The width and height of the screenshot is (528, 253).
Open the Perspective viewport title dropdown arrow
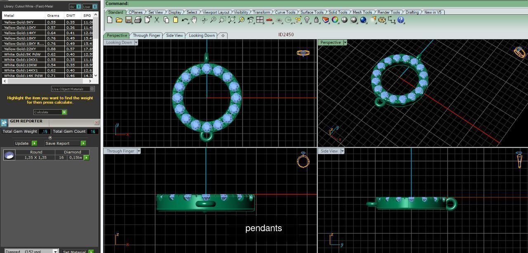(x=345, y=42)
